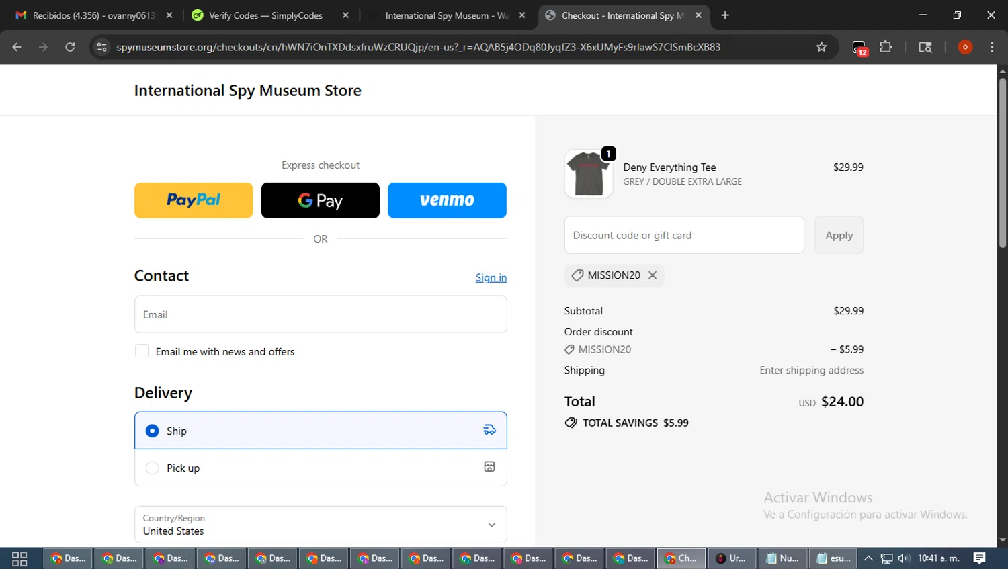Bookmark this page with the star icon

(x=821, y=47)
